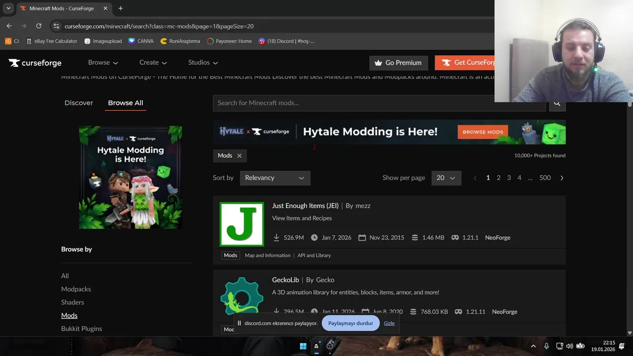This screenshot has height=356, width=633.
Task: Click the search magnifier button
Action: pyautogui.click(x=557, y=103)
